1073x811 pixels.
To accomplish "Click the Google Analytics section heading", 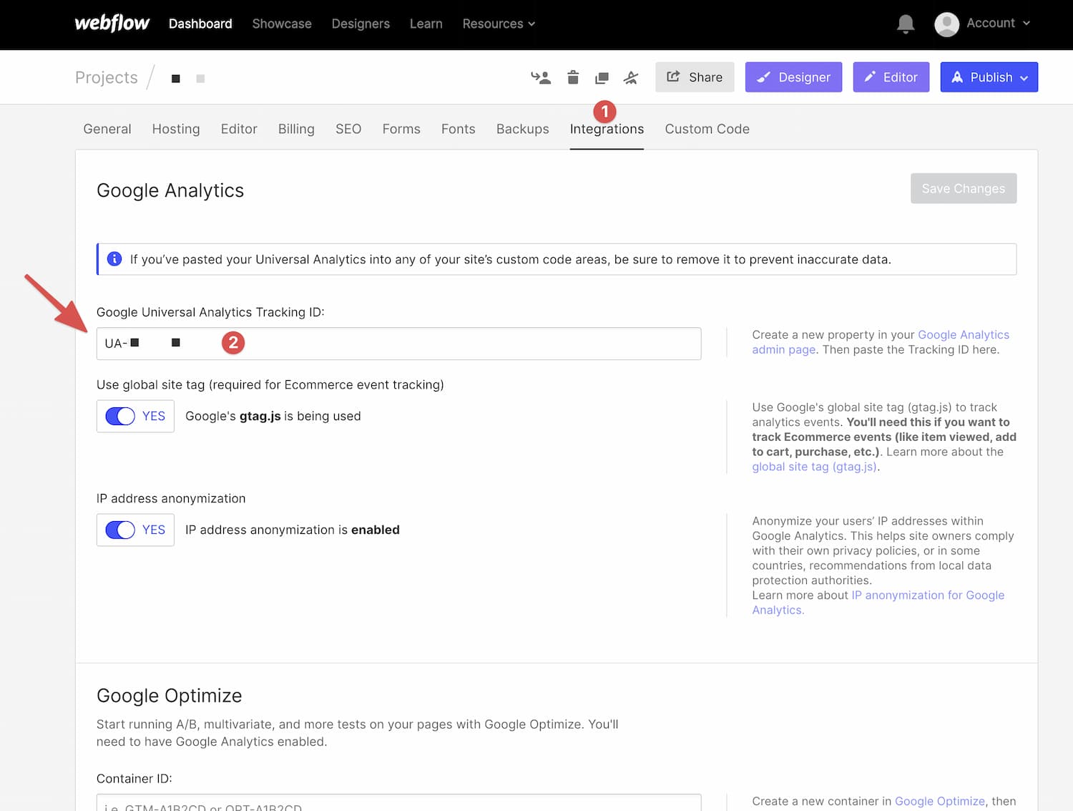I will coord(170,190).
